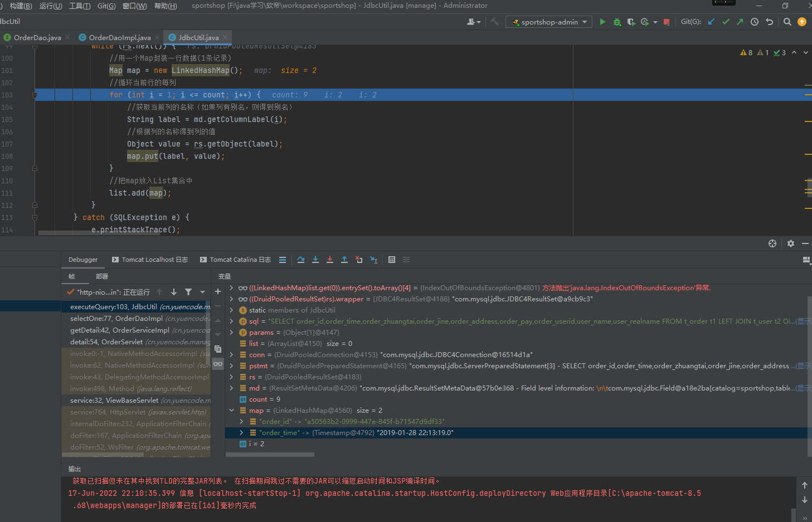Click the Build hammer icon
The height and width of the screenshot is (522, 812).
(x=495, y=22)
